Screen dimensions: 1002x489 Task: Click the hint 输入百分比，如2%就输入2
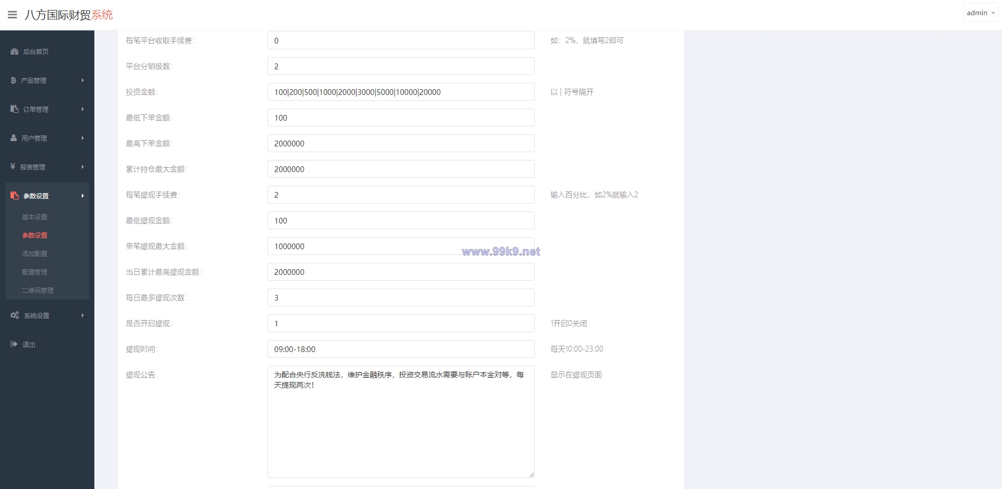(595, 195)
